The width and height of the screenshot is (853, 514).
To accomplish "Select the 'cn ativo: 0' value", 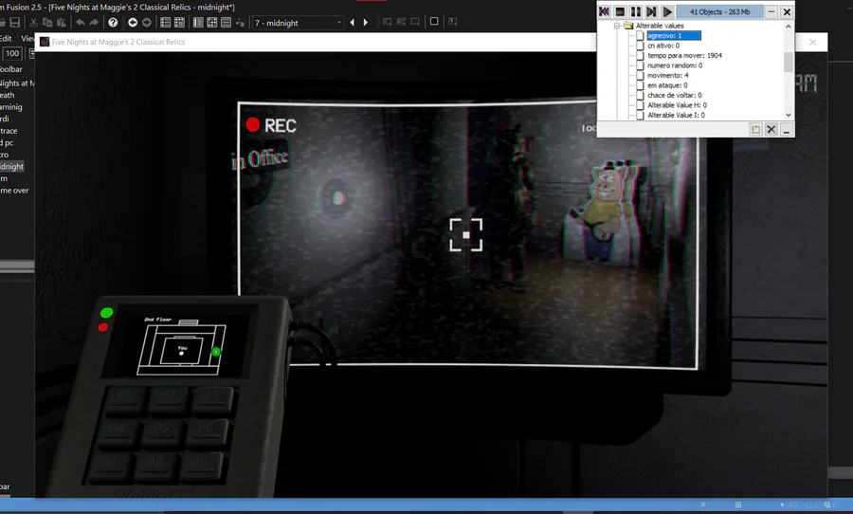I will (x=663, y=46).
